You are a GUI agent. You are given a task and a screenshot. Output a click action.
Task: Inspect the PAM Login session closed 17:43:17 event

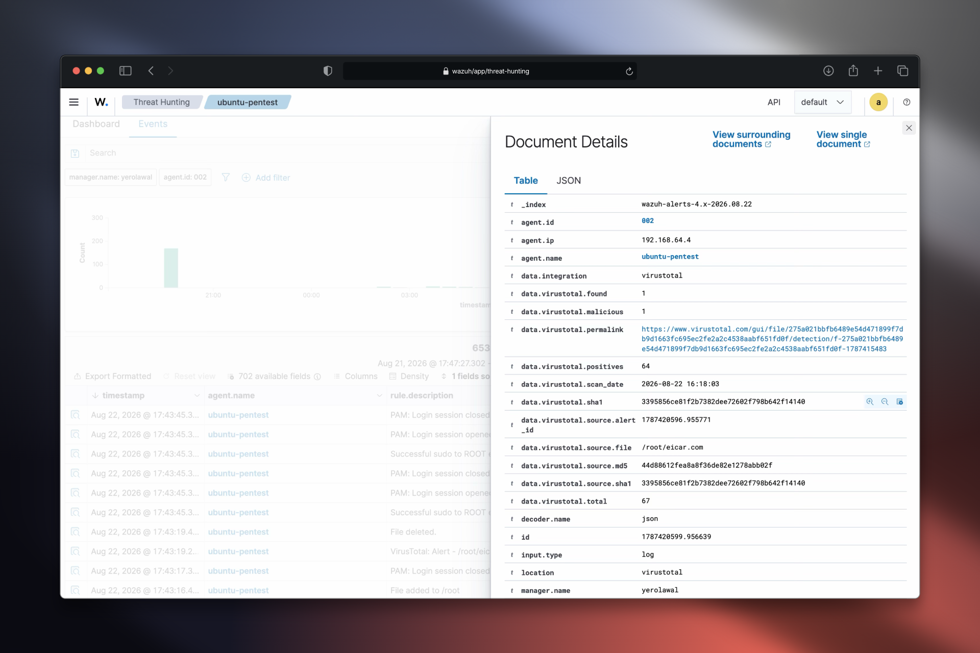(76, 571)
